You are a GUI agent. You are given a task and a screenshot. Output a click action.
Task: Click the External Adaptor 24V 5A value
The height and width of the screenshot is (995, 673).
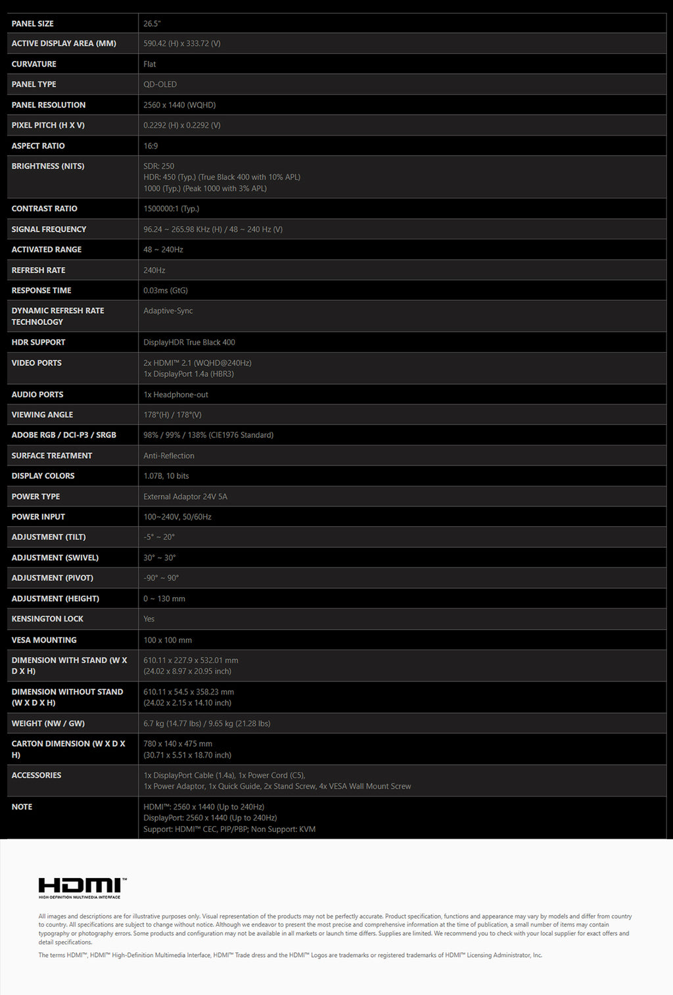(x=185, y=497)
